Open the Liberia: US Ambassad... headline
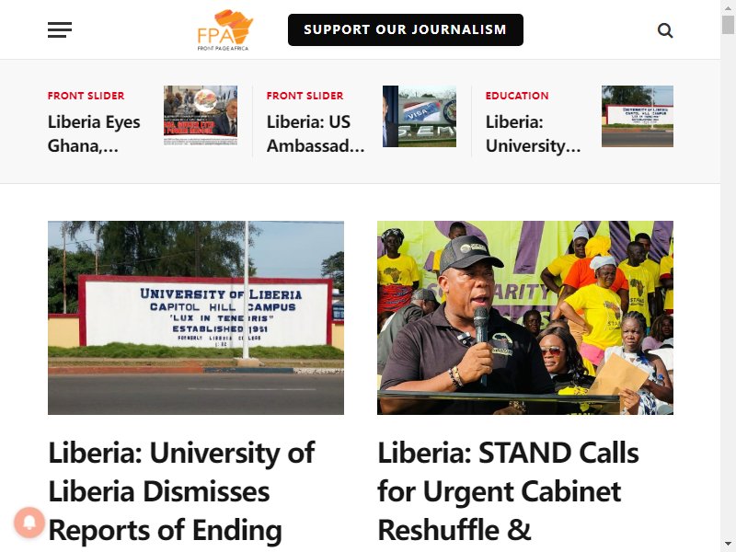 [x=316, y=133]
